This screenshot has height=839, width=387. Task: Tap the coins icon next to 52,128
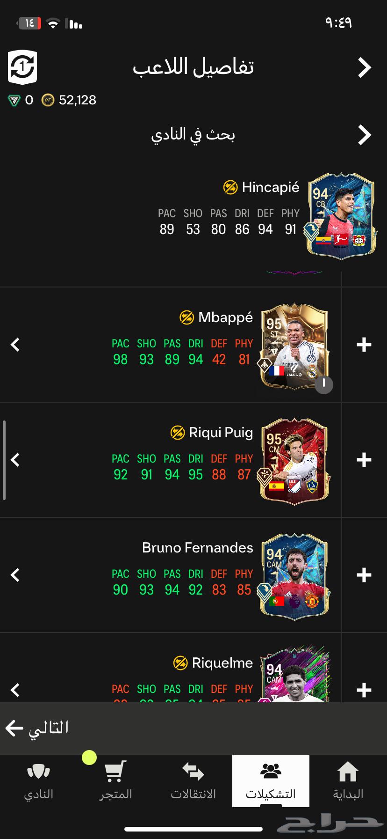pos(48,100)
